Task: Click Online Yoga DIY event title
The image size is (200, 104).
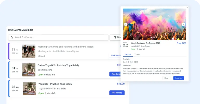Action: point(58,65)
